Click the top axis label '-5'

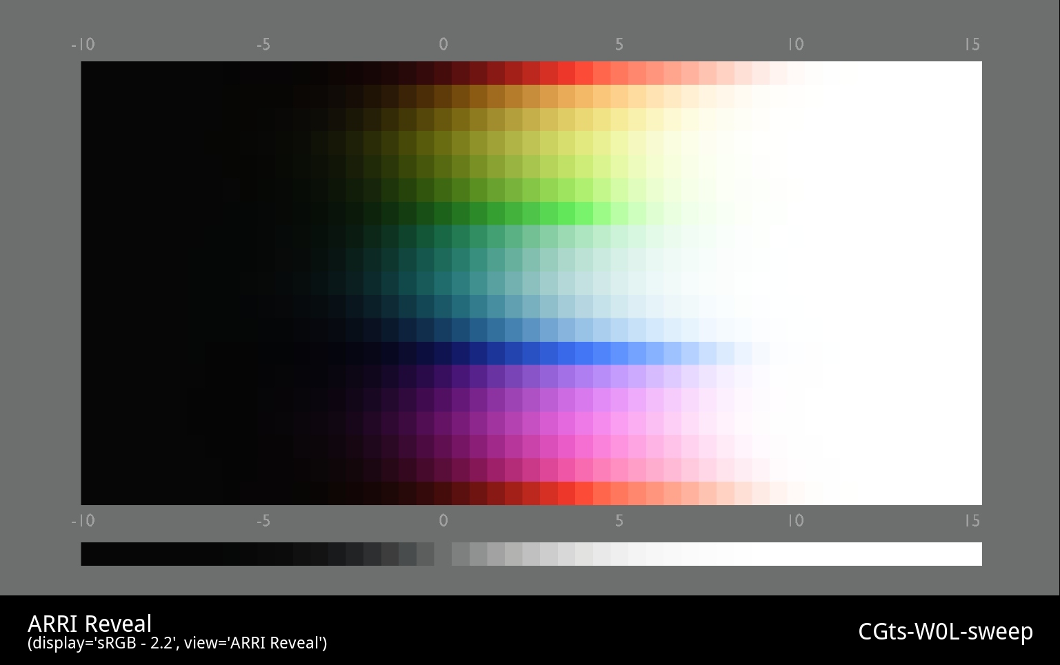pyautogui.click(x=263, y=45)
